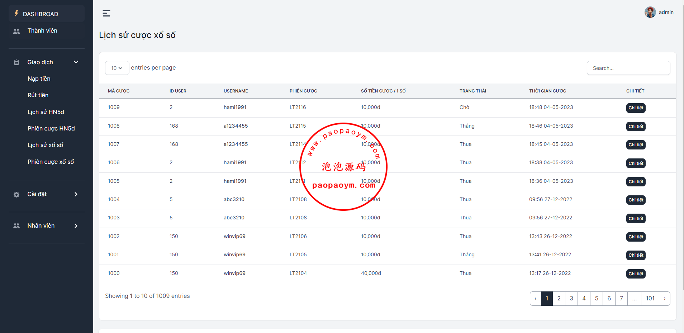Click the Nhân viên people icon
Image resolution: width=684 pixels, height=333 pixels.
tap(16, 226)
